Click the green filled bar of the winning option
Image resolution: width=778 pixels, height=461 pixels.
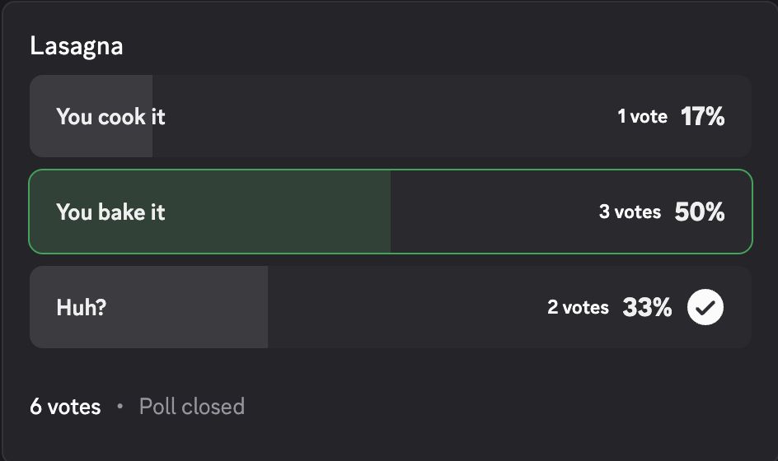coord(272,212)
